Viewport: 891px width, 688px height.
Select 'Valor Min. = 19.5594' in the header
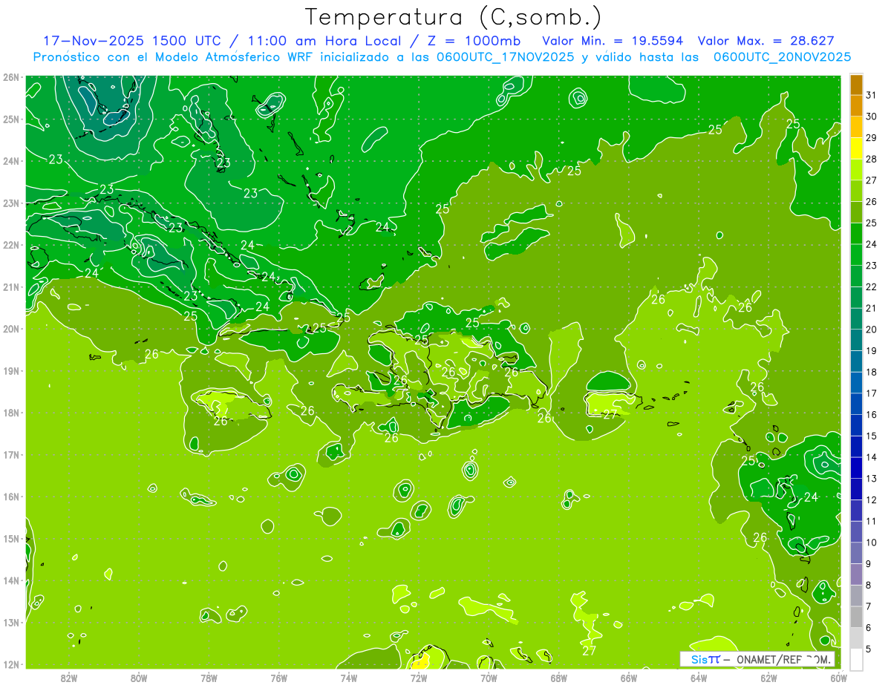(613, 41)
